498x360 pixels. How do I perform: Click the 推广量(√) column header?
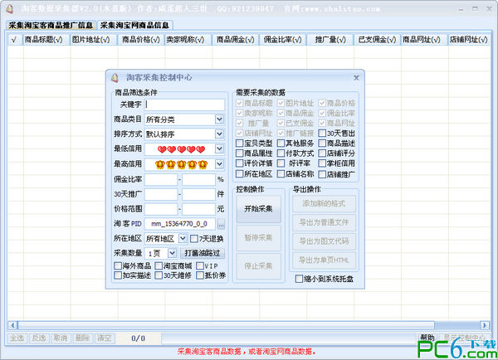[330, 40]
